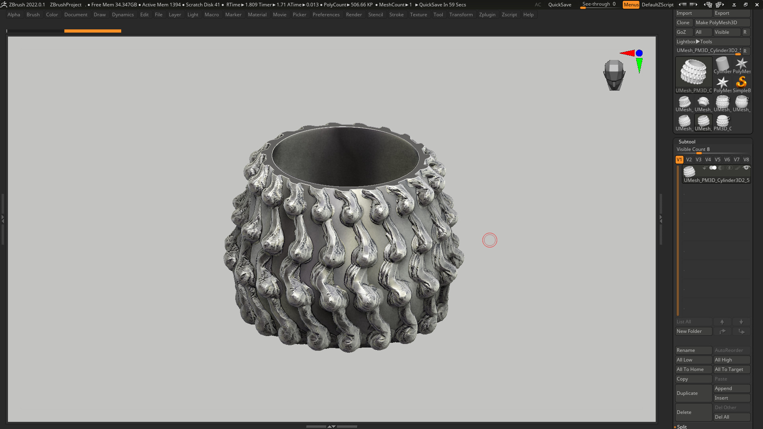Toggle the subtool paintbrush polypaint icon
Image resolution: width=763 pixels, height=429 pixels.
pos(738,168)
